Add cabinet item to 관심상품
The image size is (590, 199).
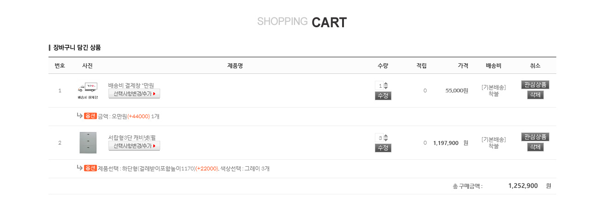535,137
